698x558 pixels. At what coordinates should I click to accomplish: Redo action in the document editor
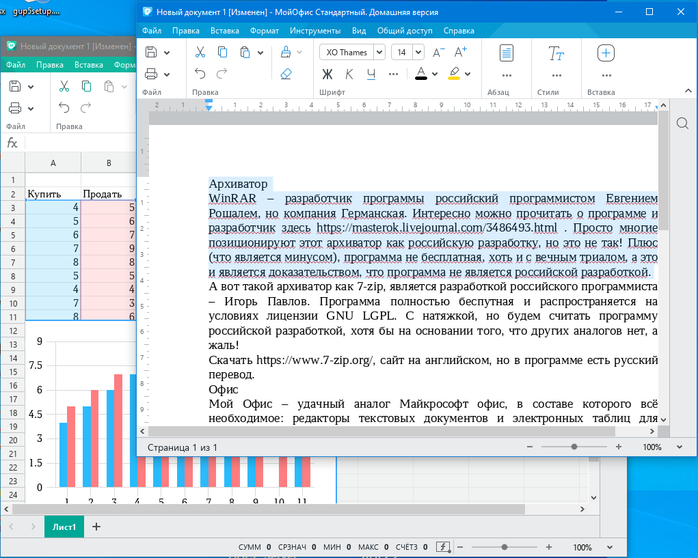tap(222, 73)
